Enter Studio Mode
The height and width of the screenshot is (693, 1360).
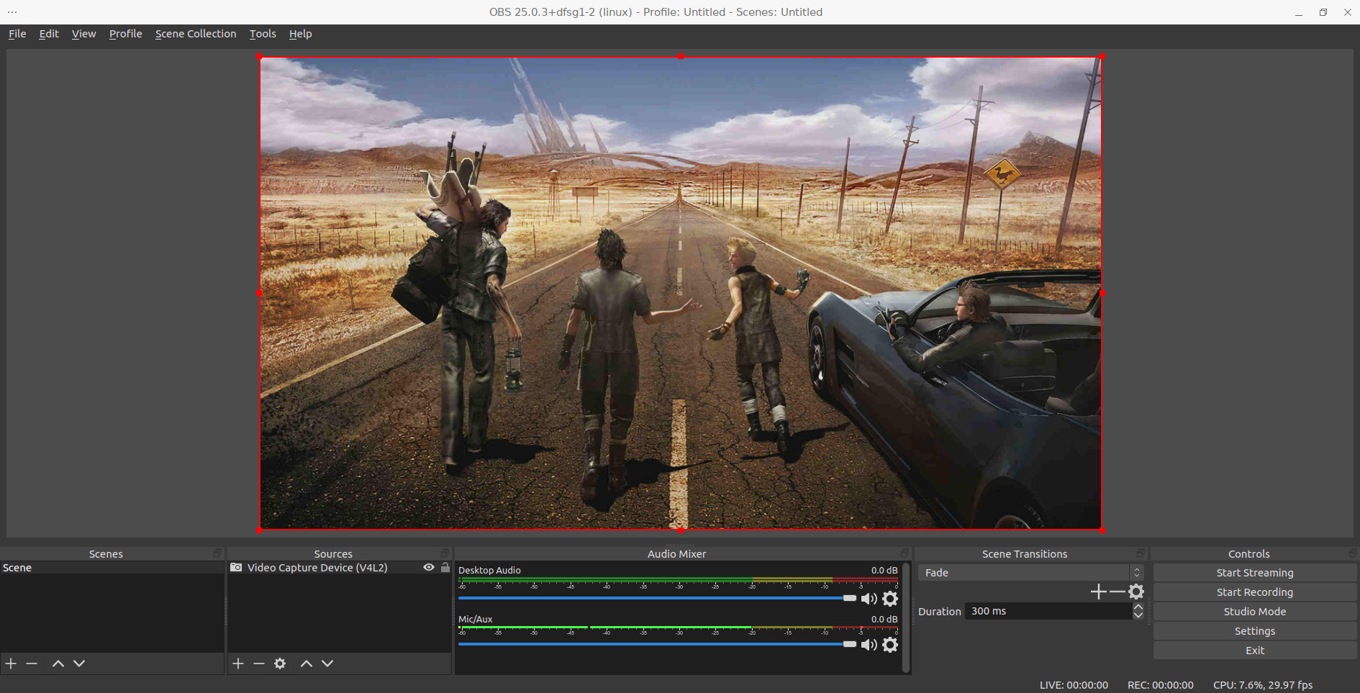click(1254, 612)
